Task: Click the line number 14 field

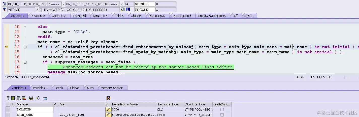Action: tap(129, 4)
